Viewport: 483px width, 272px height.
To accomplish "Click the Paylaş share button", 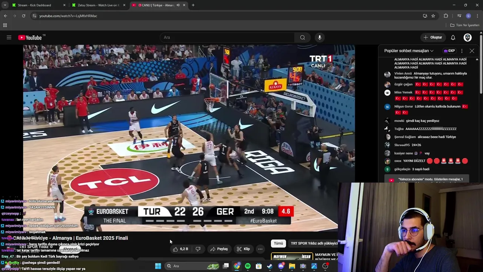I will pos(219,249).
